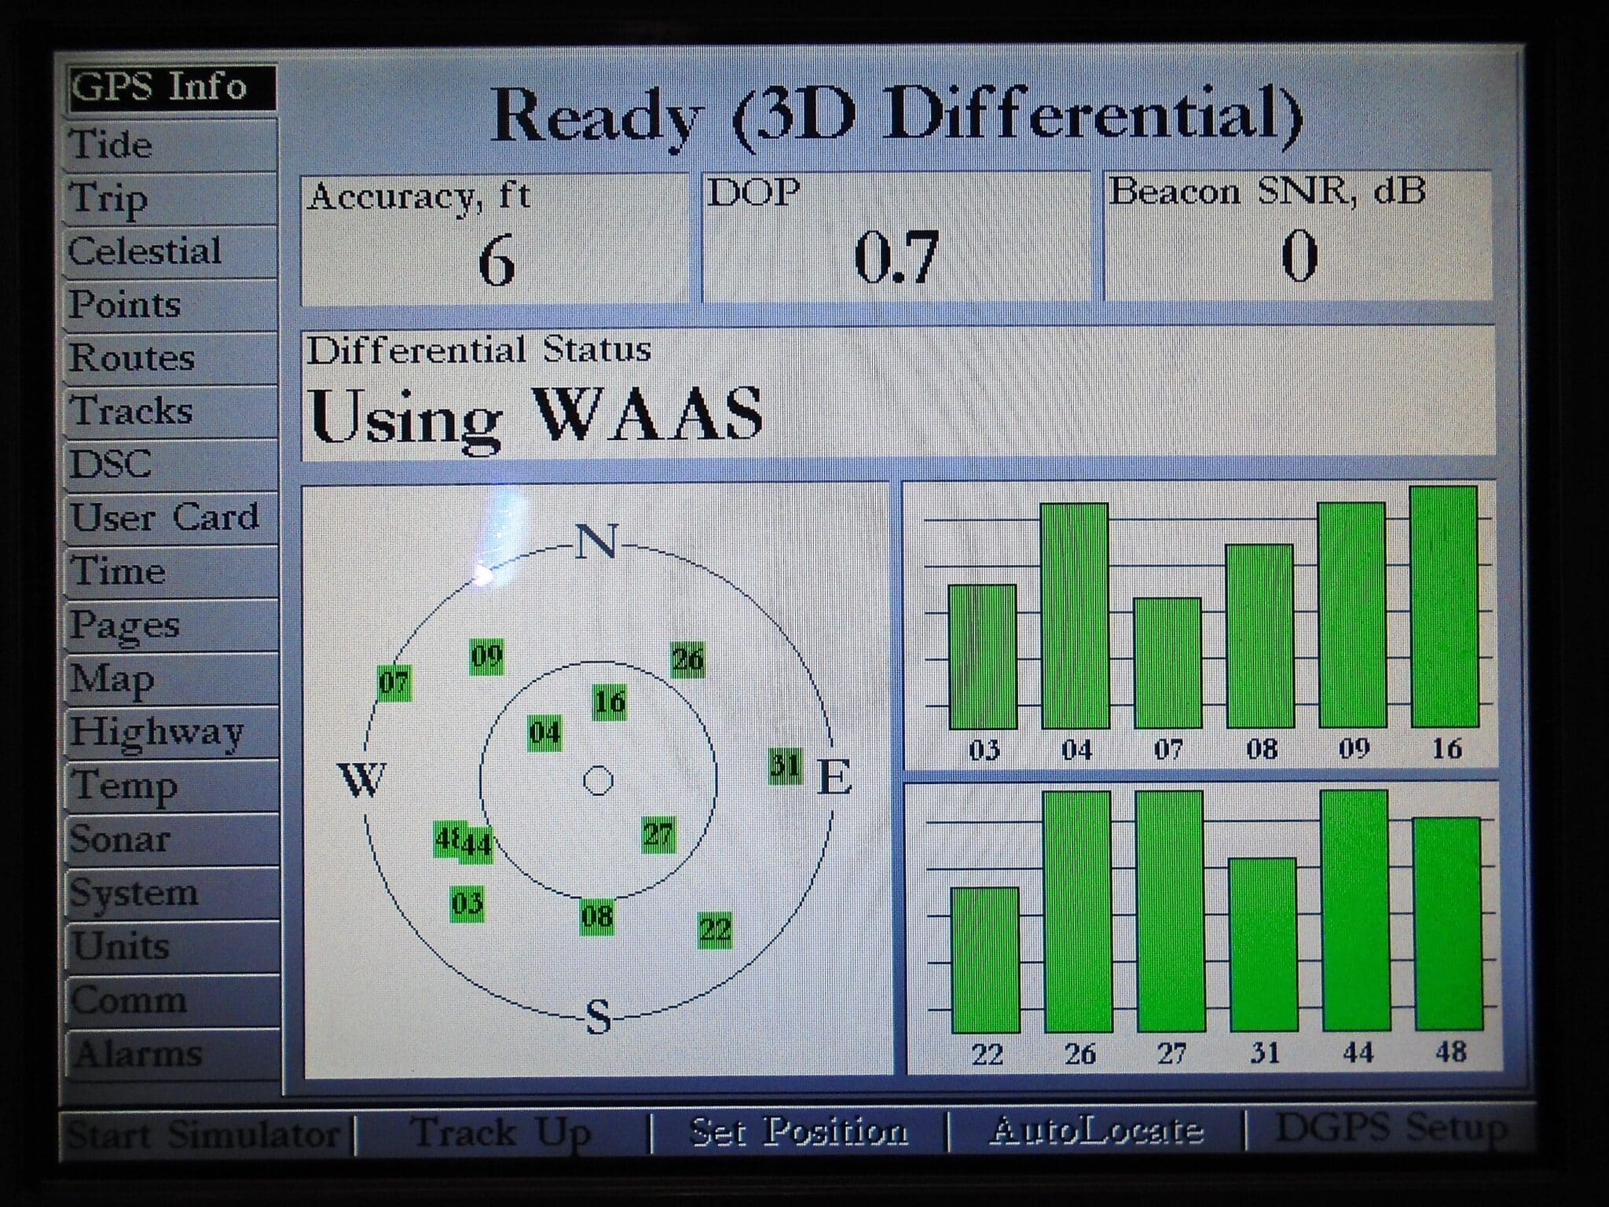Screen dimensions: 1609x1207
Task: Click signal bar for satellite 22
Action: tap(985, 959)
